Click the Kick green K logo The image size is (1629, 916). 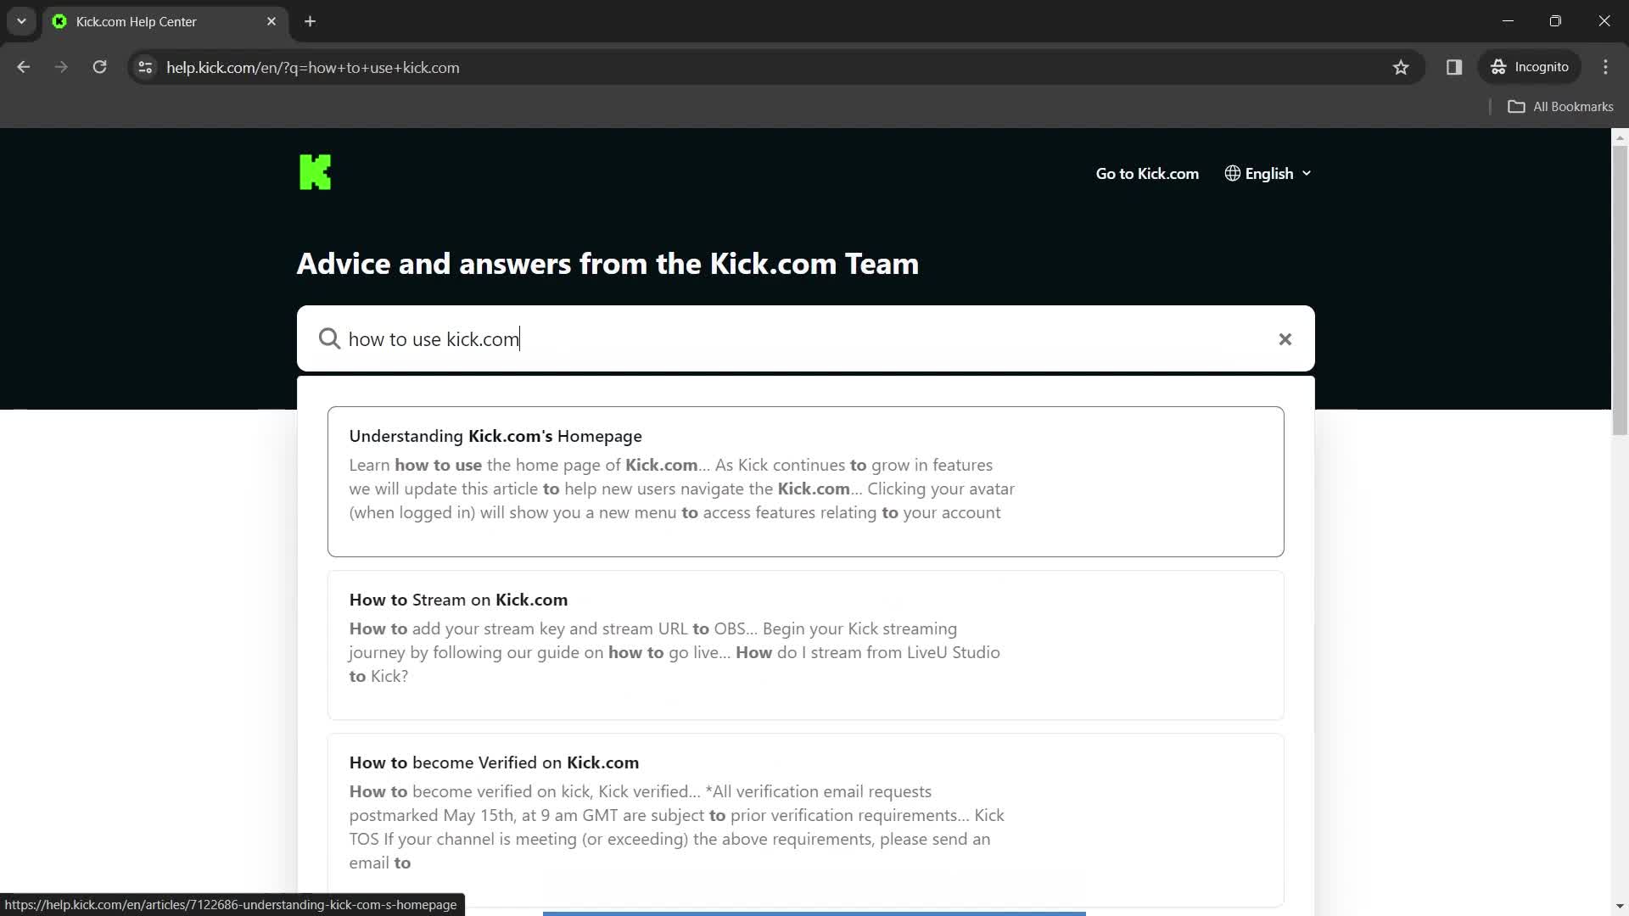[x=315, y=172]
